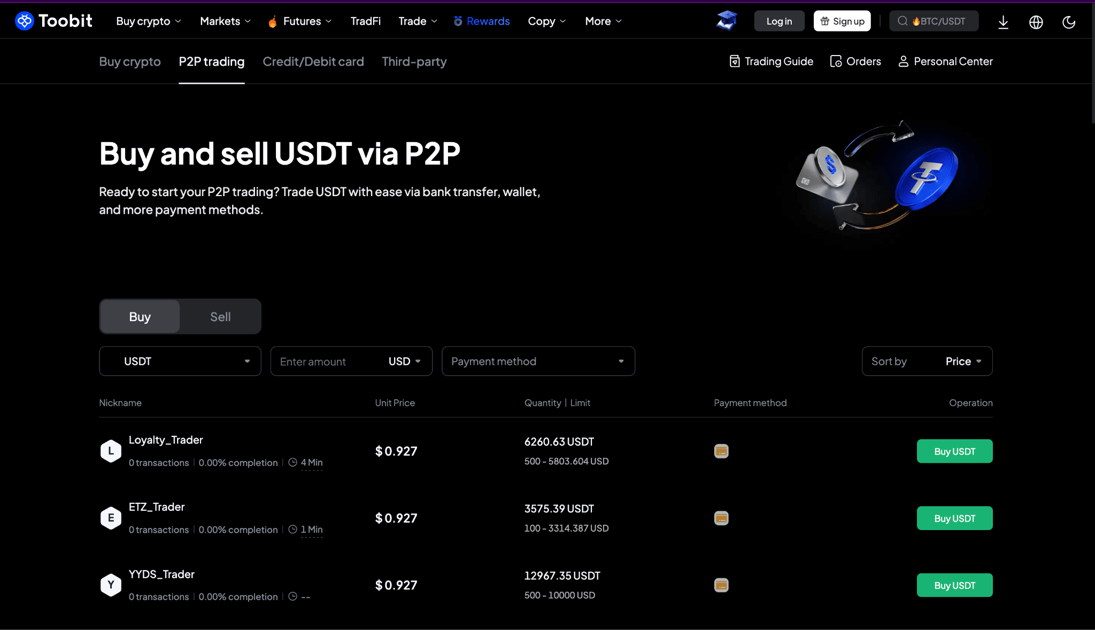Open the Trading Guide link
Viewport: 1095px width, 630px height.
pyautogui.click(x=772, y=61)
